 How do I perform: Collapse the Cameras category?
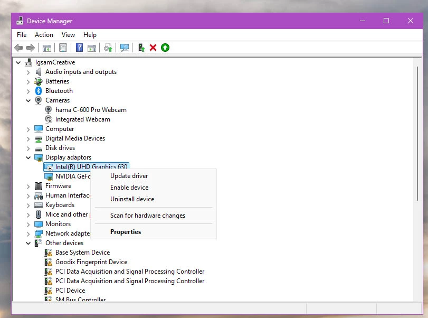pyautogui.click(x=28, y=100)
